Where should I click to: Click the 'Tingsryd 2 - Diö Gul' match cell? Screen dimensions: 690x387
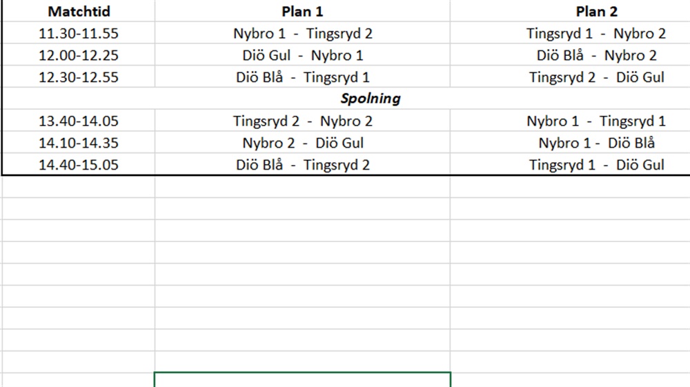tap(596, 77)
